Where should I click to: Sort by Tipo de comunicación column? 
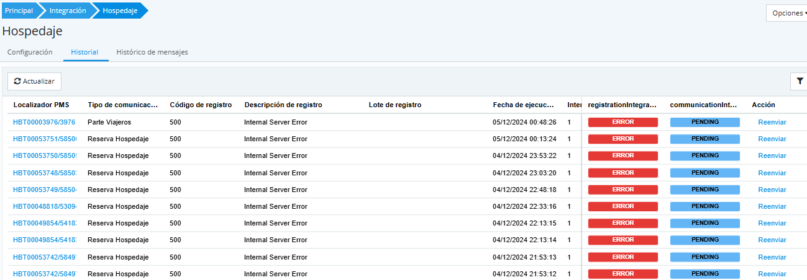click(123, 105)
